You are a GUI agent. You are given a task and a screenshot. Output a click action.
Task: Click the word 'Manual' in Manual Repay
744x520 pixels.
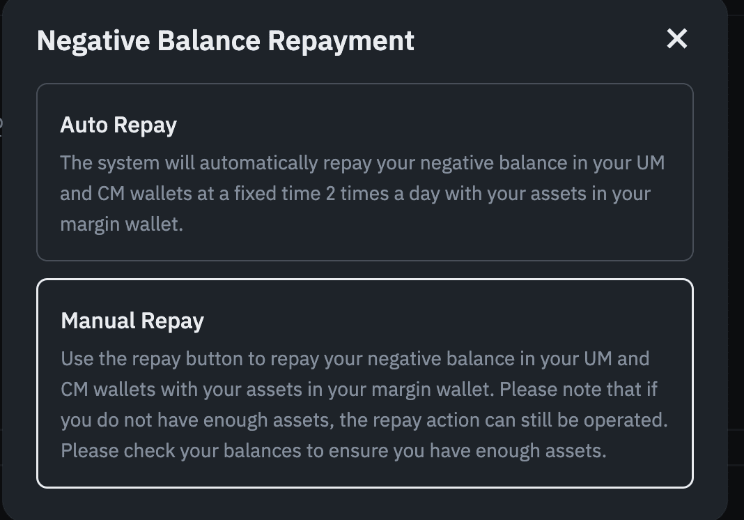(98, 321)
